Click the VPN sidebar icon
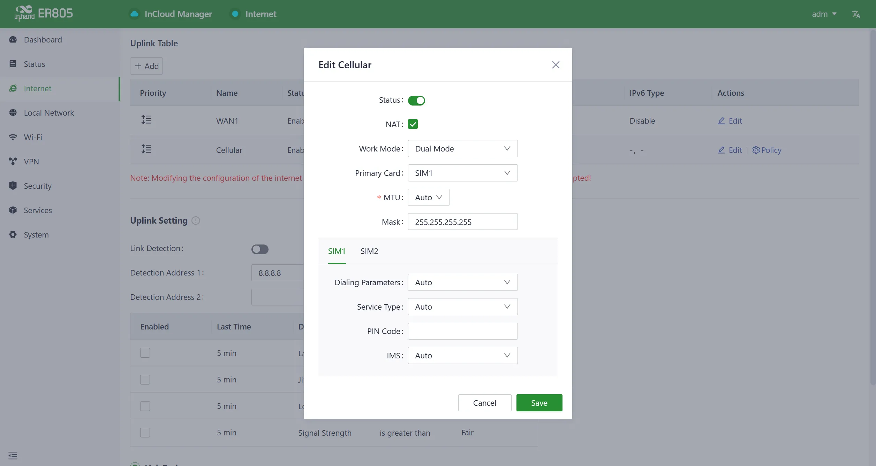 [x=13, y=162]
